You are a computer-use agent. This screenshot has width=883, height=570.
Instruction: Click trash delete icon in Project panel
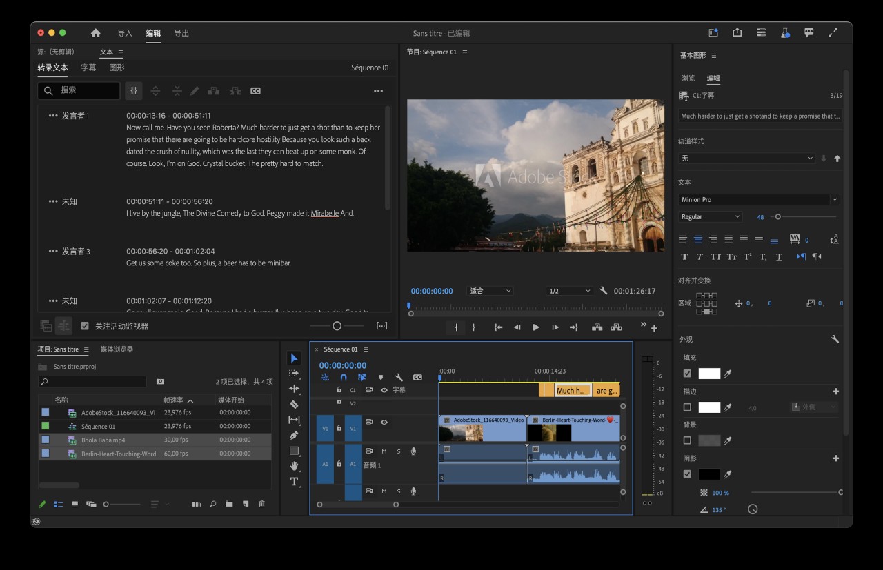coord(261,505)
